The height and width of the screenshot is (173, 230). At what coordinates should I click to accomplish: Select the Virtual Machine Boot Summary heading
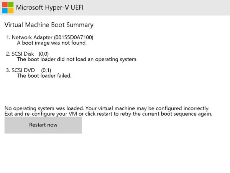(49, 25)
